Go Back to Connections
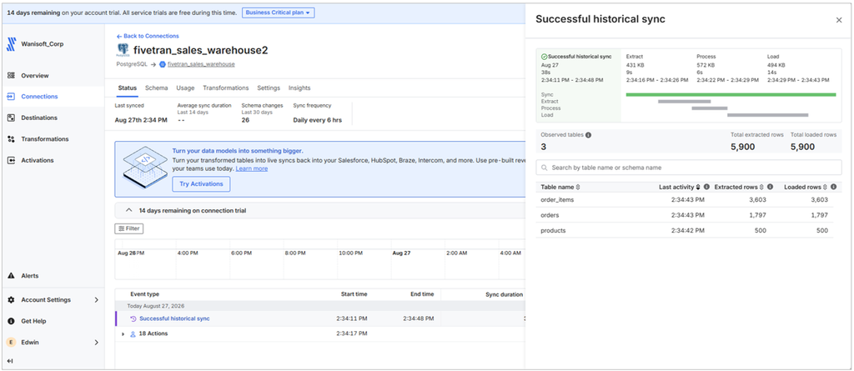Image resolution: width=854 pixels, height=371 pixels. (148, 36)
